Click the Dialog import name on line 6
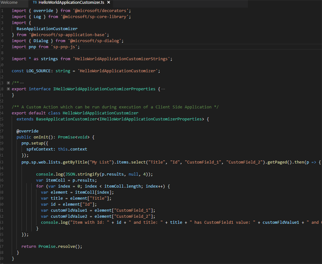The width and height of the screenshot is (322, 264). pos(41,41)
